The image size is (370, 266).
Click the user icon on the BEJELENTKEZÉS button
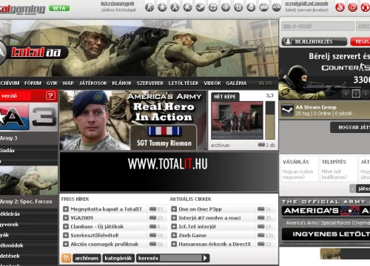288,41
